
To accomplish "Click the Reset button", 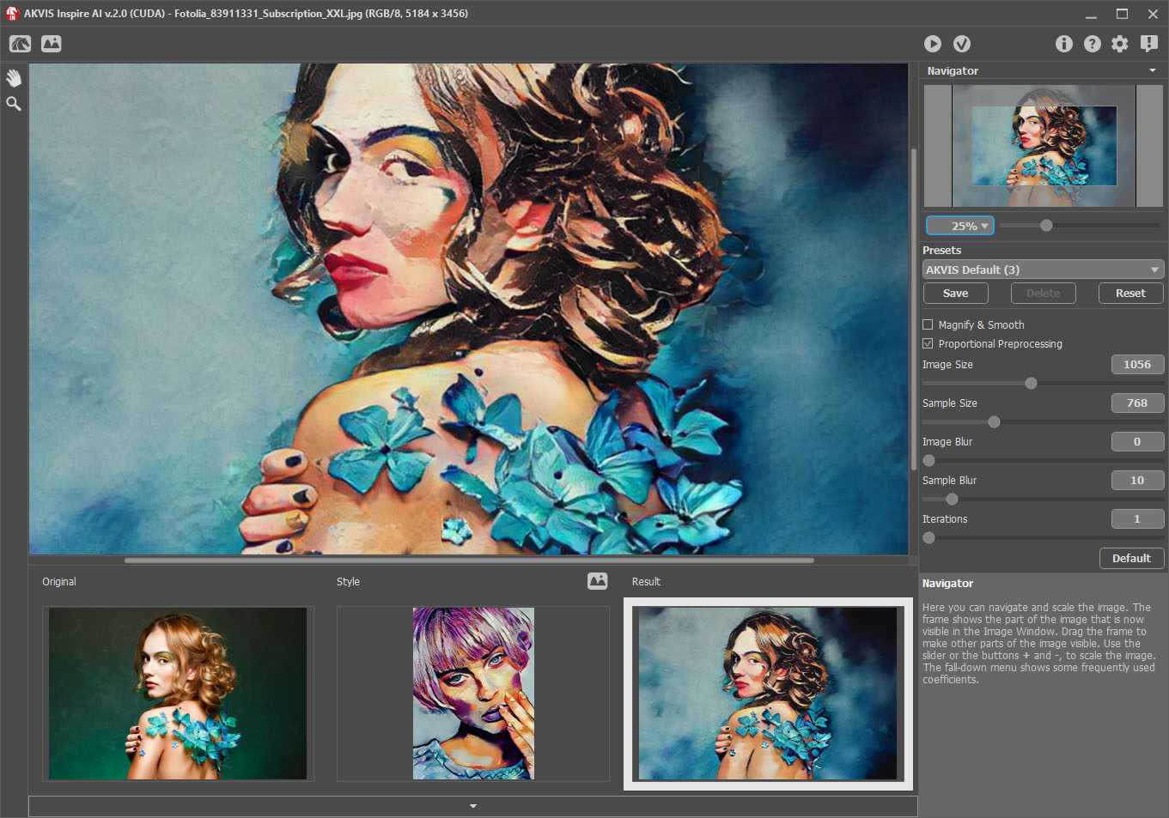I will [1130, 294].
